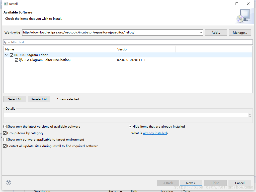
Task: Click Select All button
Action: pos(15,99)
